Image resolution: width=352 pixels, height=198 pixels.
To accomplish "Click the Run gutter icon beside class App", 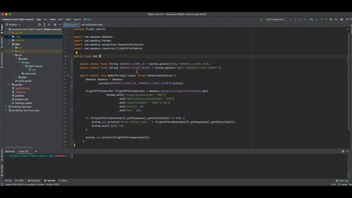I will (69, 56).
